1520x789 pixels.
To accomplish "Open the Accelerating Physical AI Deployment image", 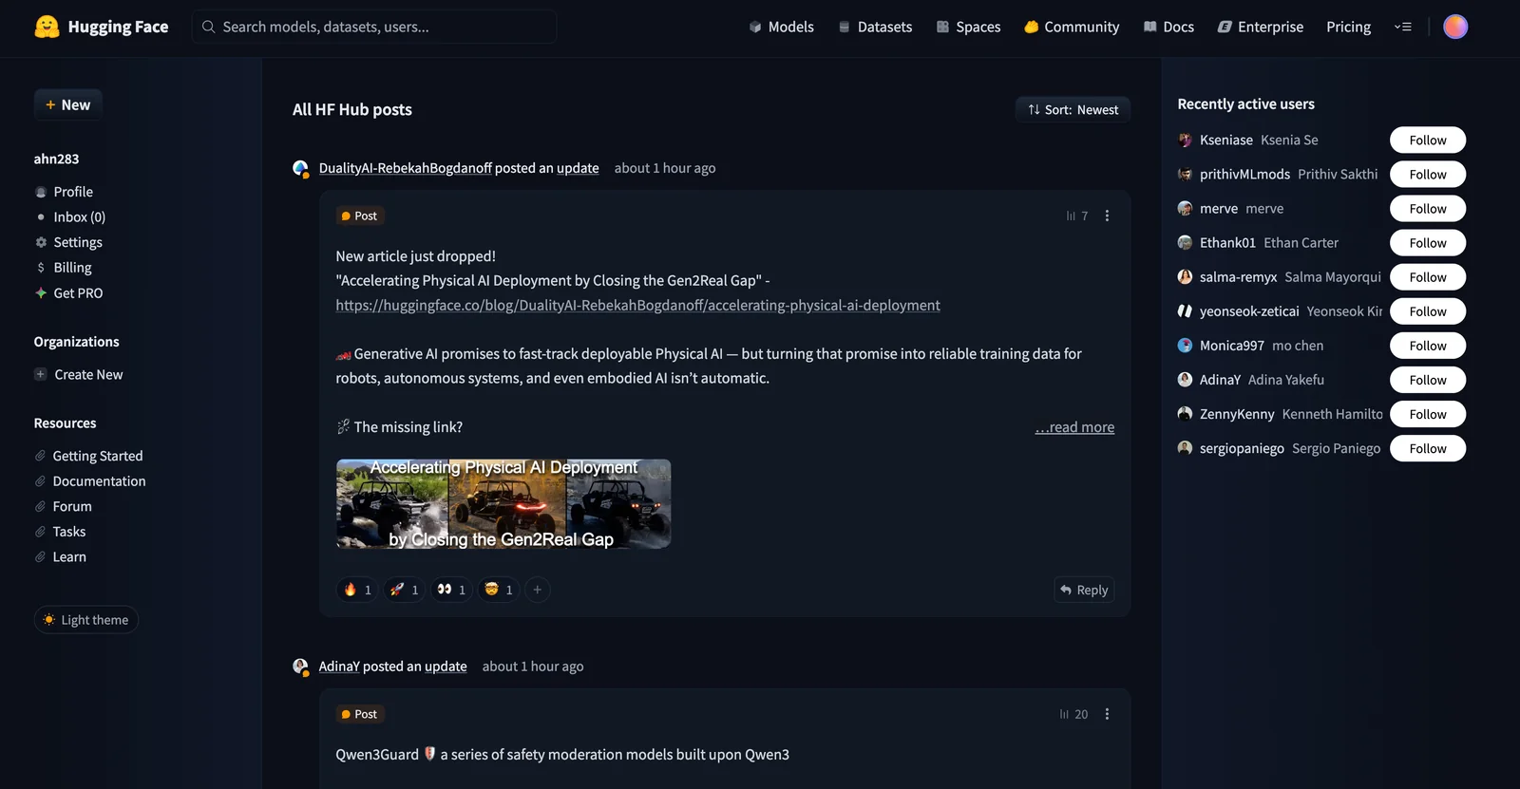I will pos(503,504).
